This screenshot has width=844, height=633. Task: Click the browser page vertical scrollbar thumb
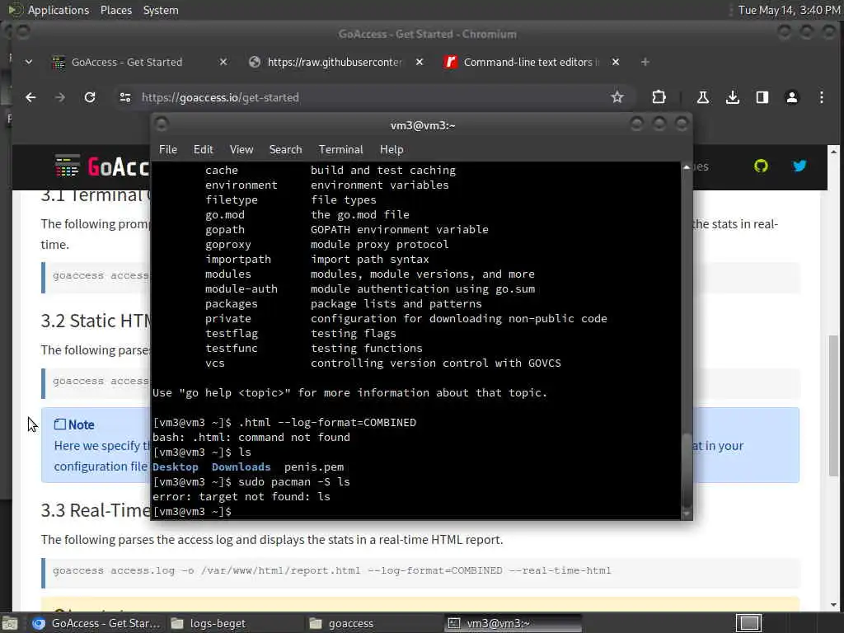tap(833, 406)
